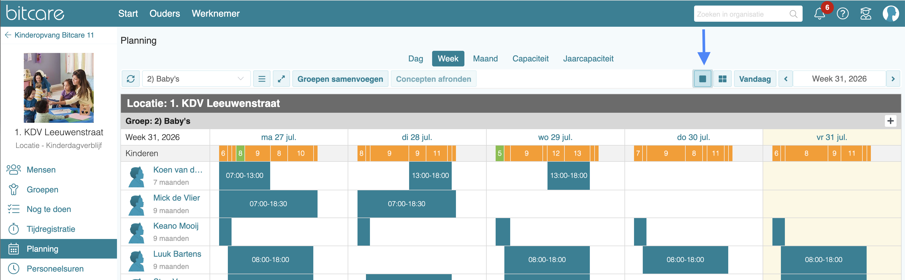Click the graduation cap training icon
Screen dimensions: 905x280
click(866, 14)
